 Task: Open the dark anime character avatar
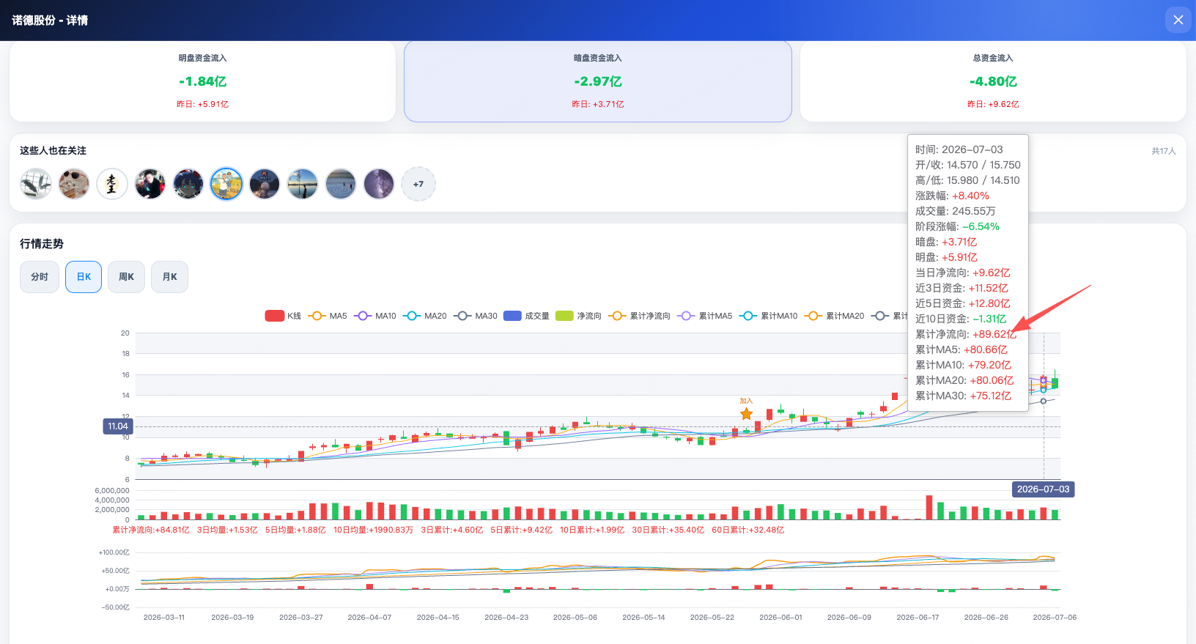click(188, 184)
